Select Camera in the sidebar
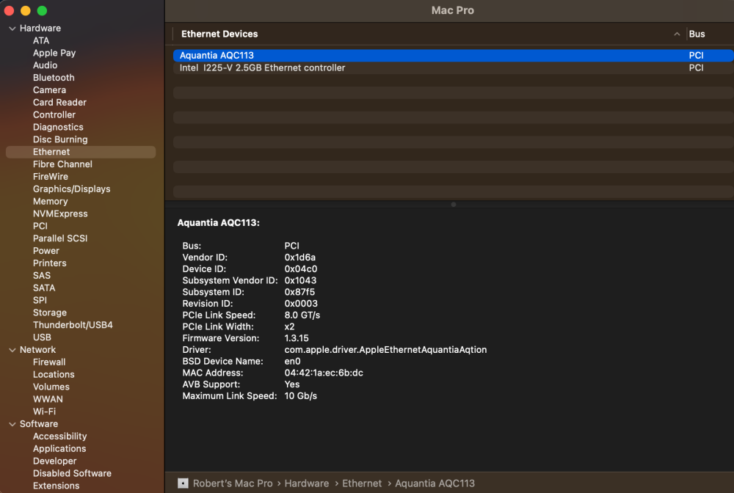734x493 pixels. tap(49, 90)
